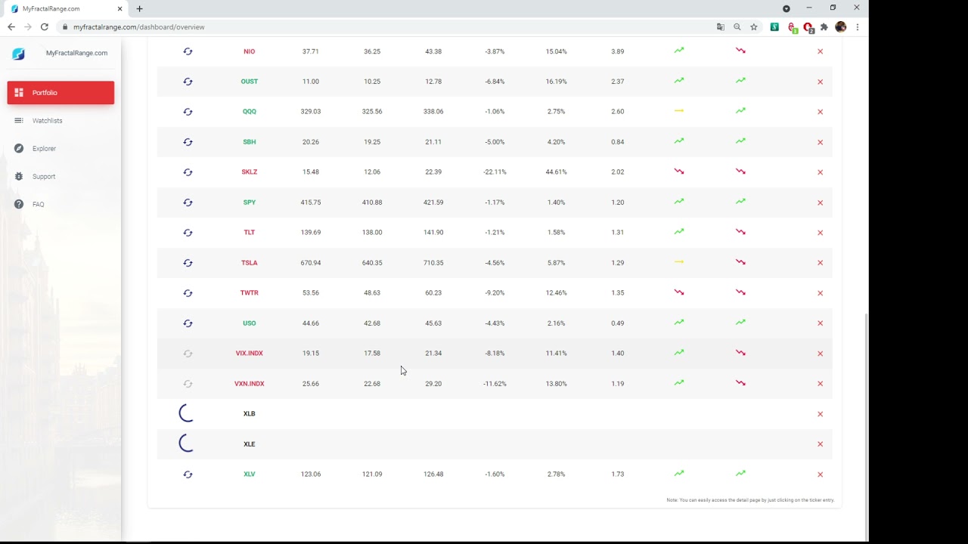Open the Chrome profile avatar
Viewport: 968px width, 544px height.
841,27
